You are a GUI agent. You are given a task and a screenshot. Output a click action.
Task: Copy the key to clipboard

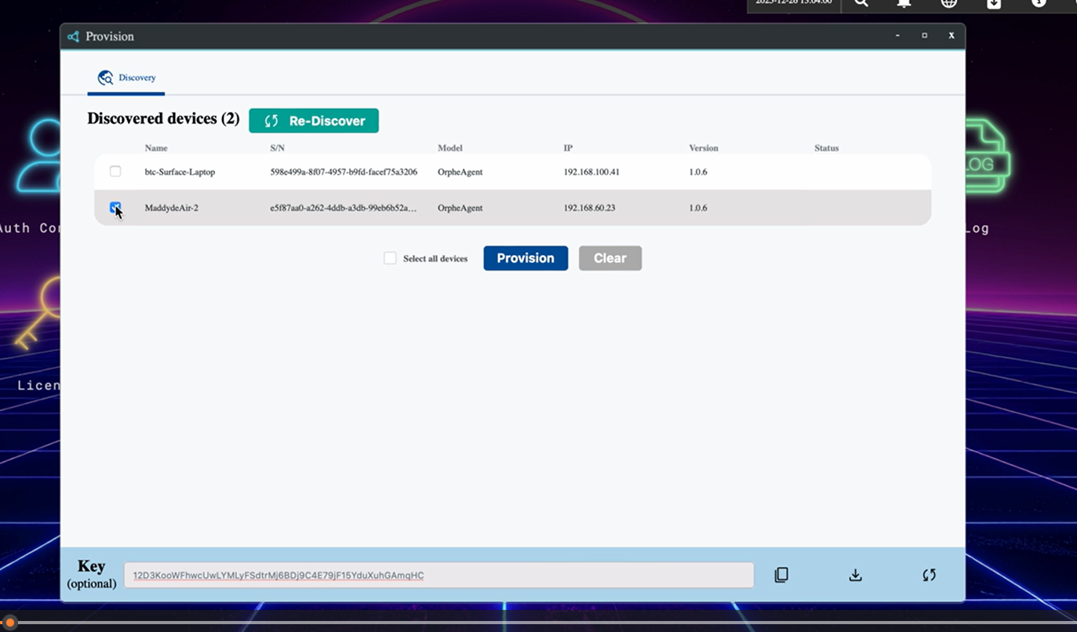tap(780, 575)
